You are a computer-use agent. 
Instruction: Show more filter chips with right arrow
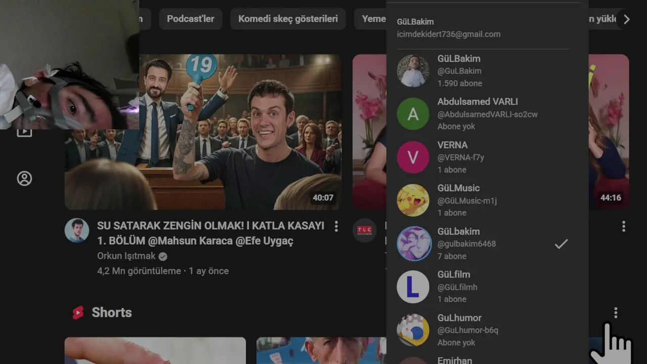[x=627, y=19]
